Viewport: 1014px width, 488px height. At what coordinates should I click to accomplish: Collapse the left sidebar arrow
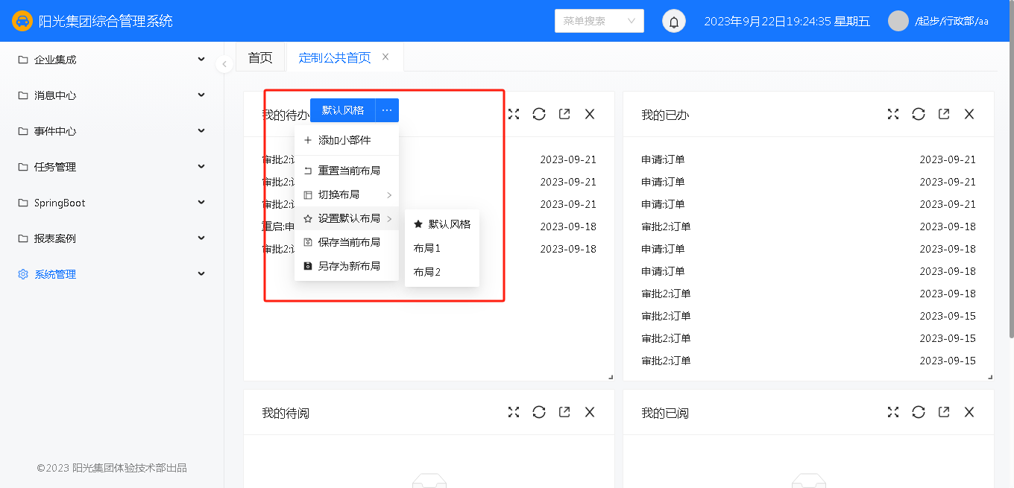click(224, 65)
